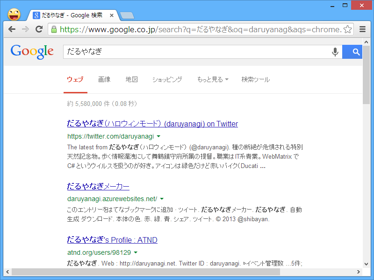Click the vertical scrollbar up arrow

click(x=366, y=42)
